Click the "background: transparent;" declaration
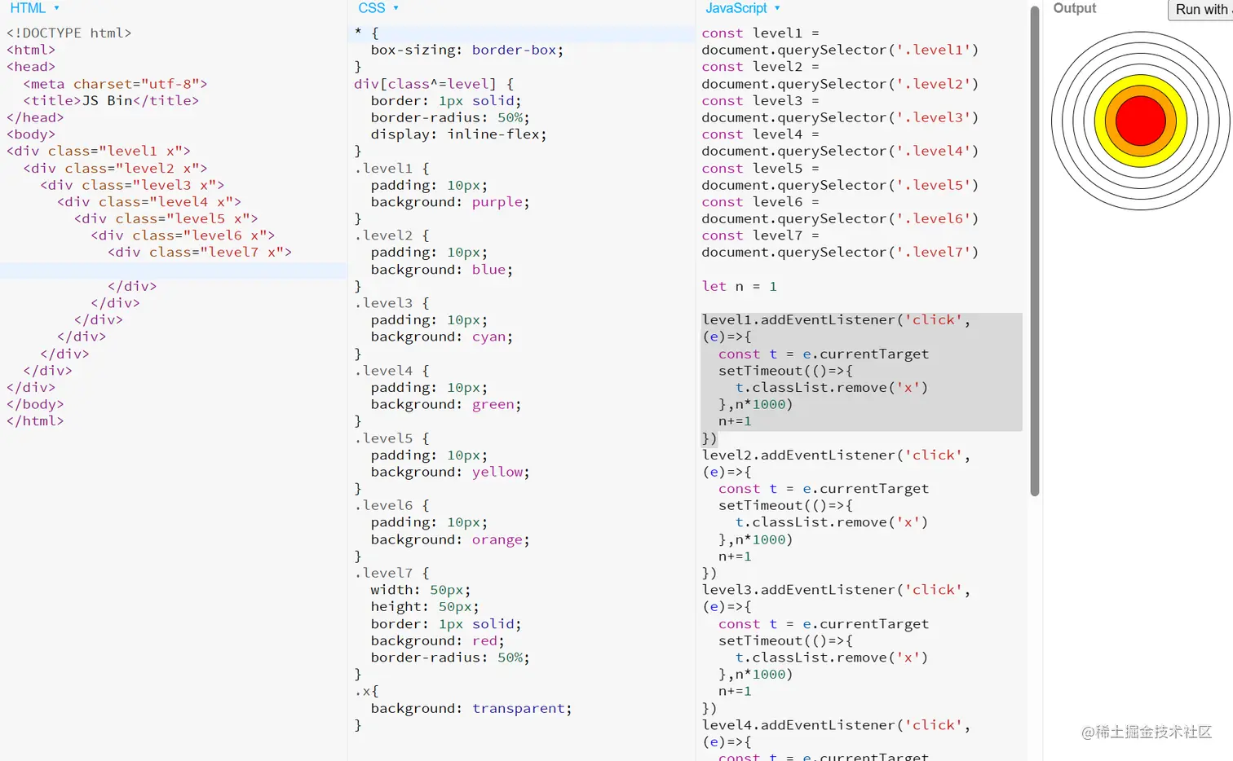Viewport: 1233px width, 761px height. 471,708
